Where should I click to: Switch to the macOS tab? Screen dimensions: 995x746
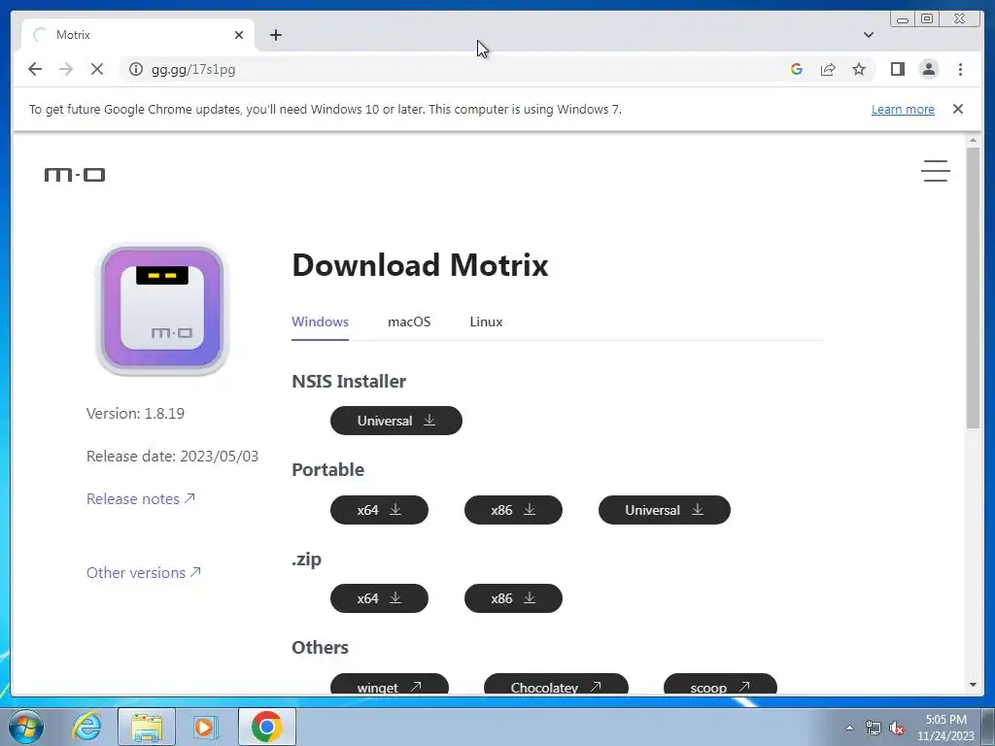coord(409,322)
